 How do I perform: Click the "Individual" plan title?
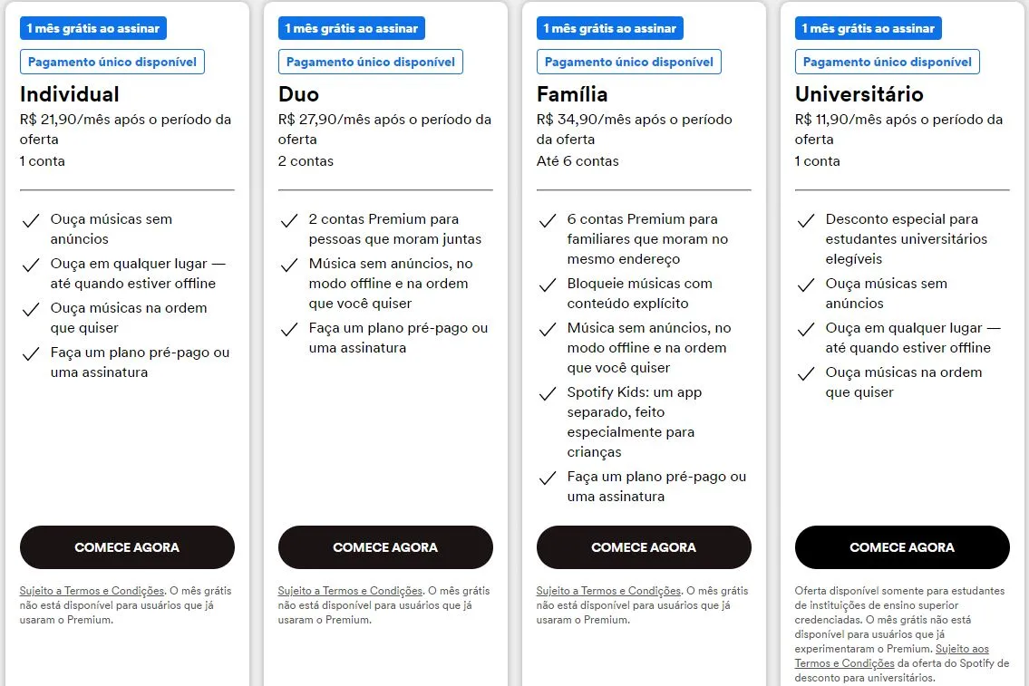point(69,93)
